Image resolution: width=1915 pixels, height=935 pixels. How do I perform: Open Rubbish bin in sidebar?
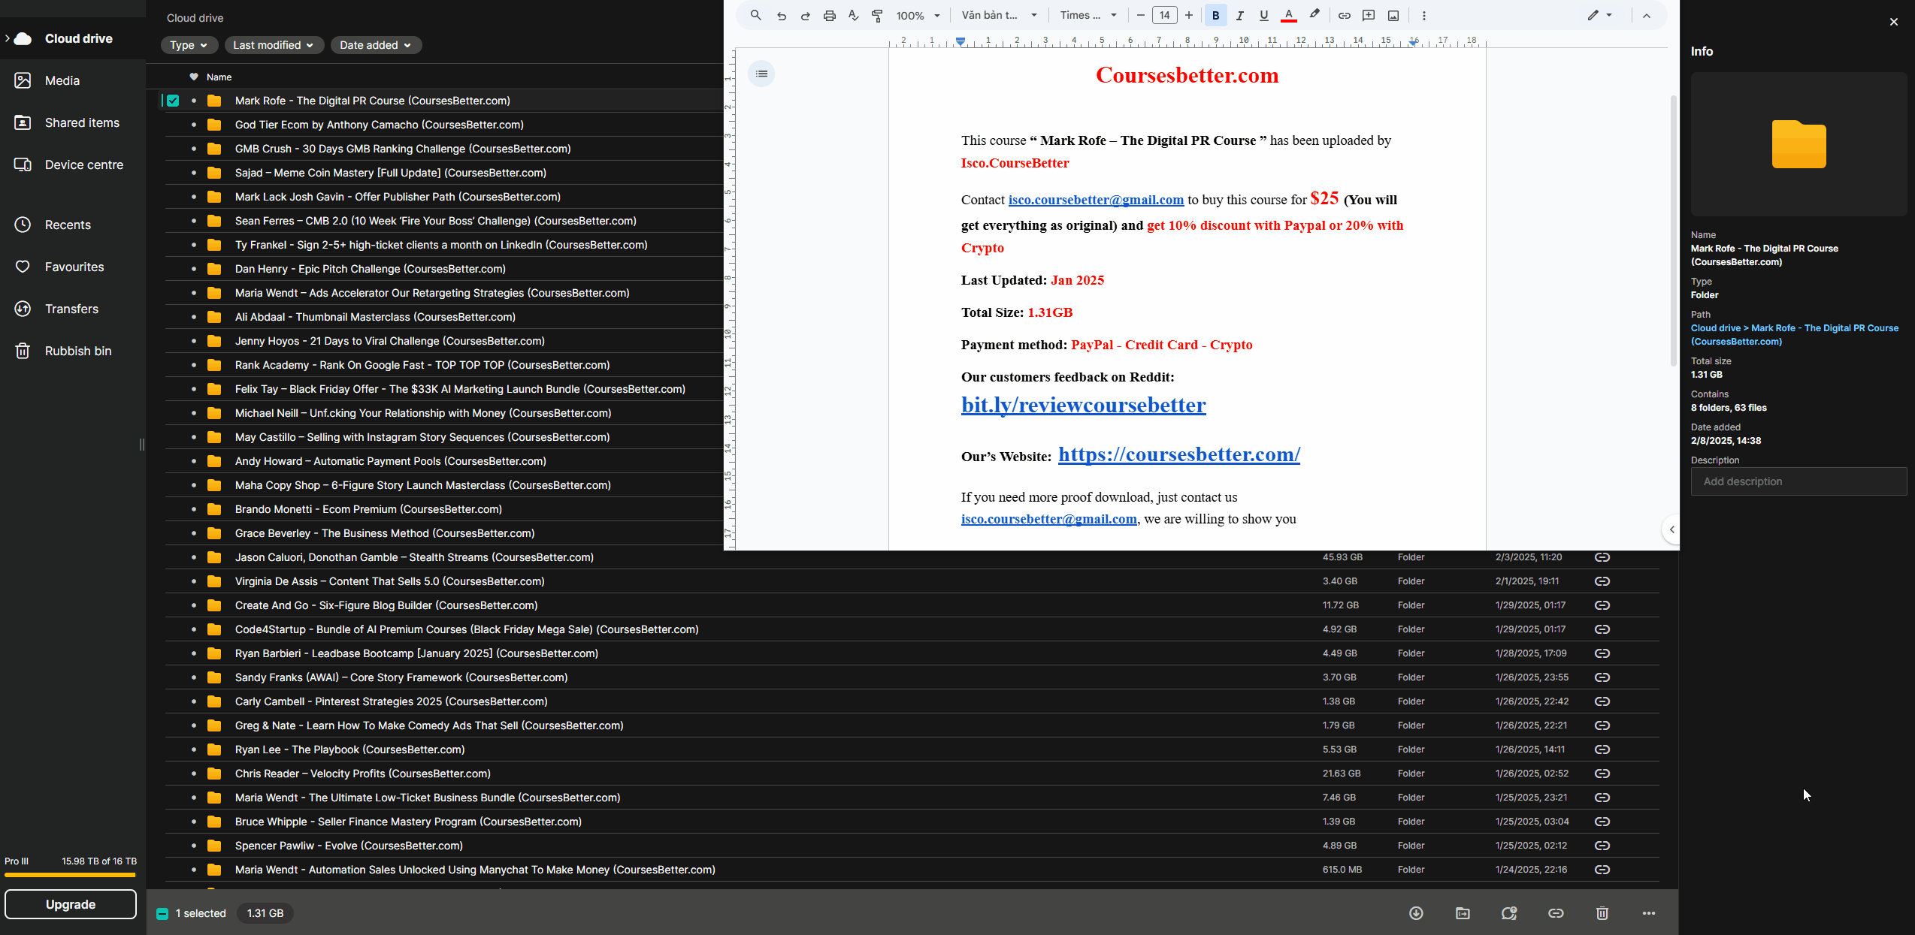[77, 351]
